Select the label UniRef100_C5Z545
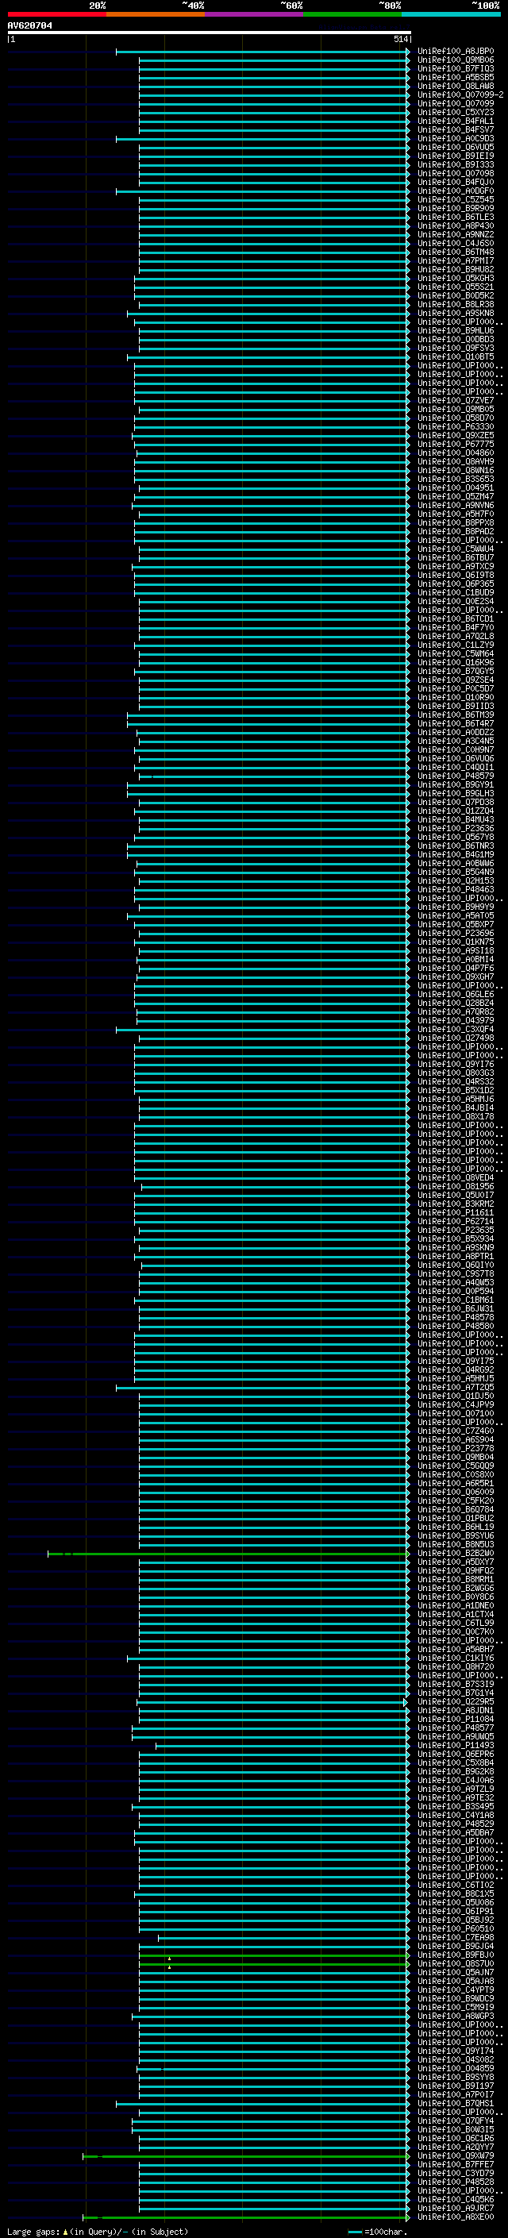Image resolution: width=508 pixels, height=2238 pixels. point(456,200)
